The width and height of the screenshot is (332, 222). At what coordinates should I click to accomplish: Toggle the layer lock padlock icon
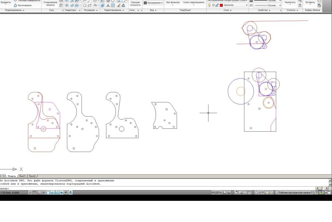[x=217, y=5]
